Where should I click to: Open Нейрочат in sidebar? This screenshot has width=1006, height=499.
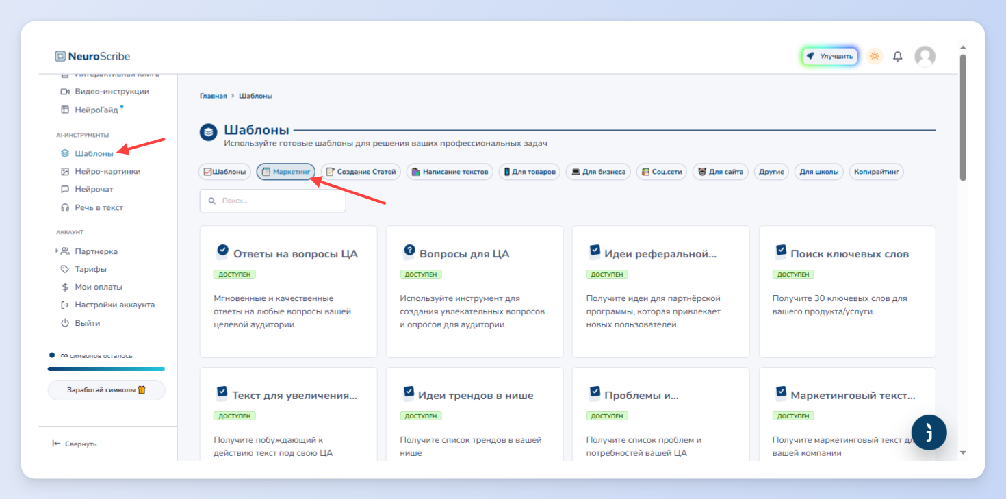pos(94,189)
